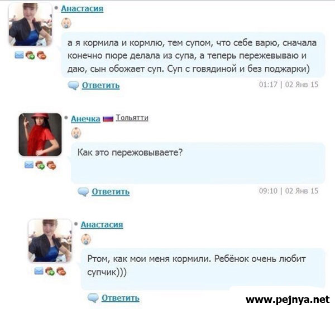Click Ответить under Анечка's question
335x309 pixels.
pos(111,192)
